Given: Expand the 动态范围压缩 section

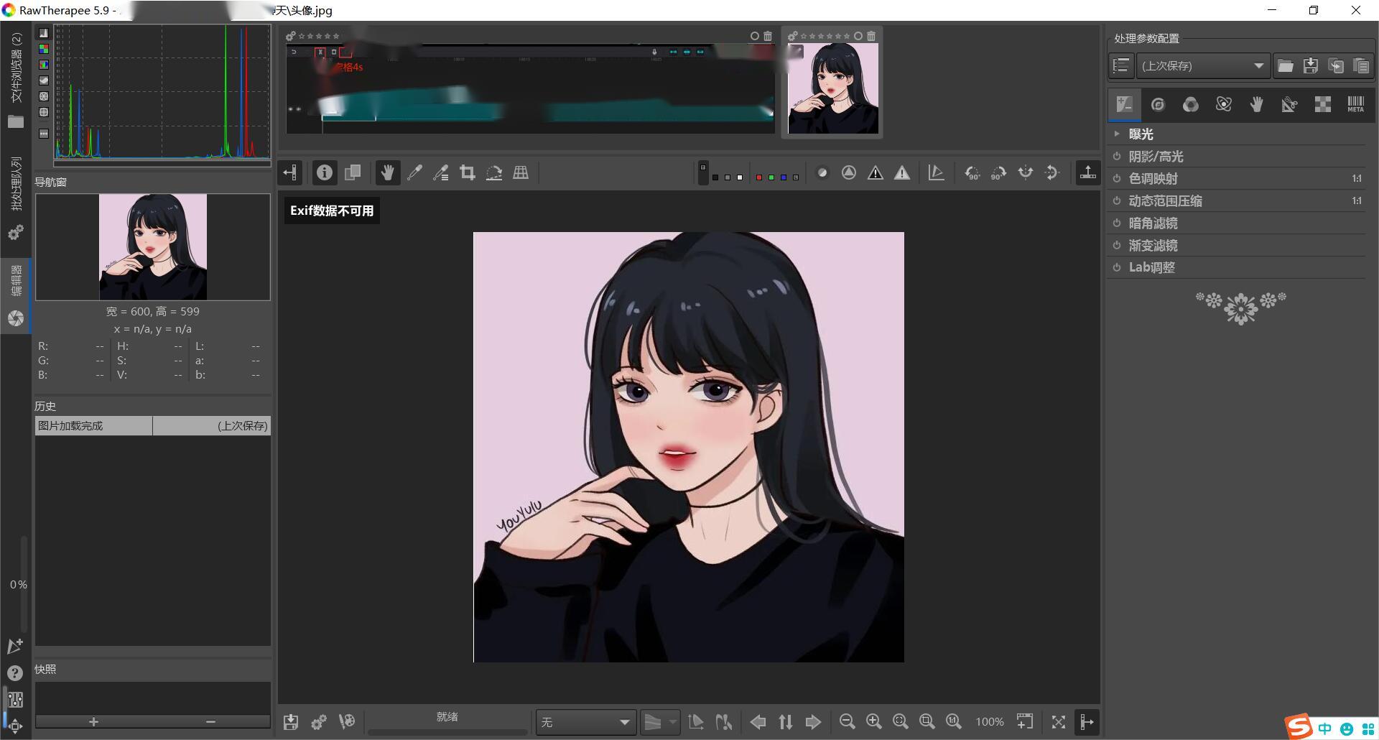Looking at the screenshot, I should [1237, 201].
